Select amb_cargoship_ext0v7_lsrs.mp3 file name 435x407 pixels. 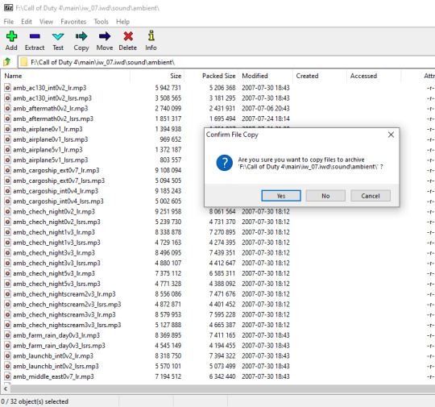click(59, 181)
